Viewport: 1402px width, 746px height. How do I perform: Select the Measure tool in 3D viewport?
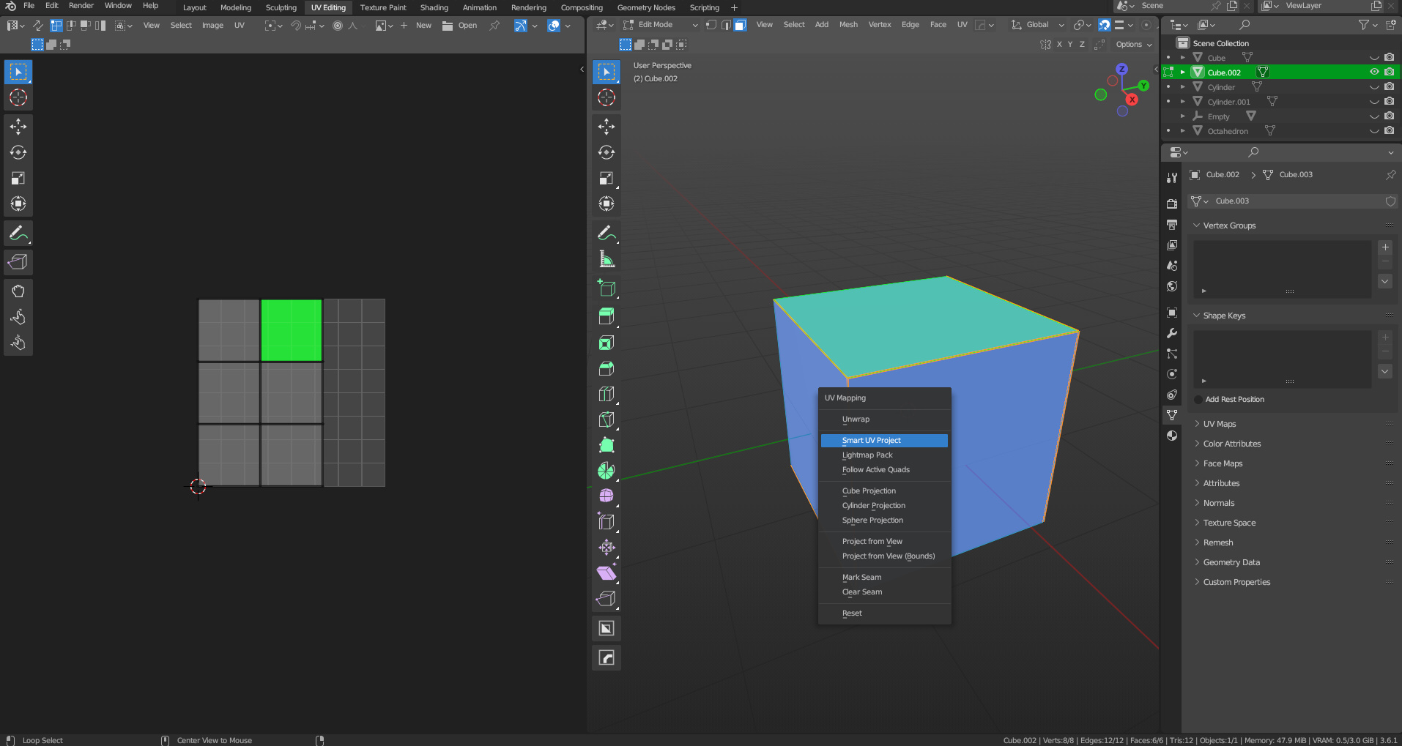(606, 259)
